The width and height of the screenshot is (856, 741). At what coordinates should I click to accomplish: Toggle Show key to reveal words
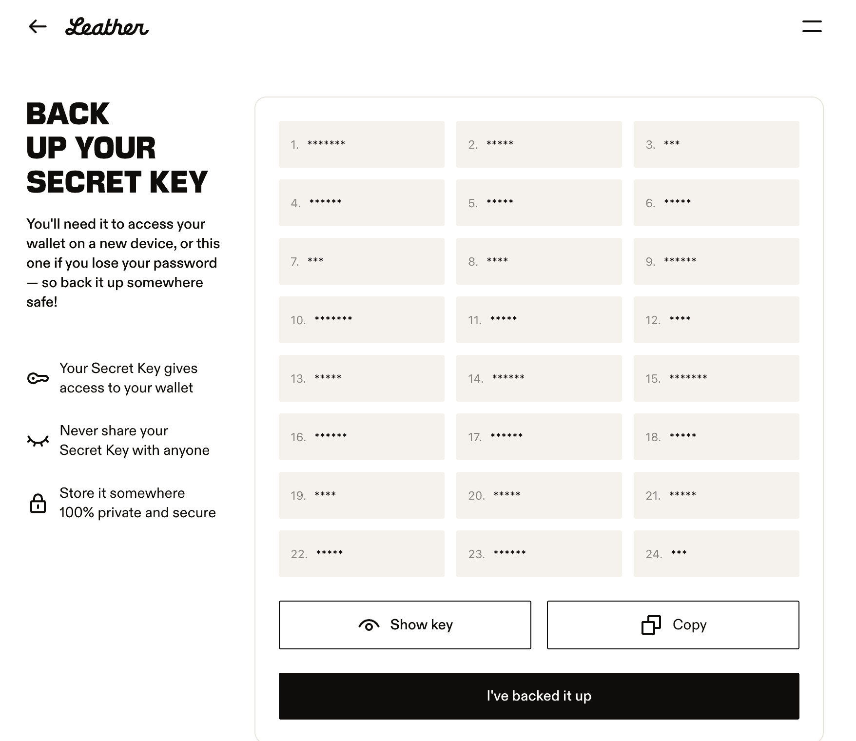click(x=405, y=625)
